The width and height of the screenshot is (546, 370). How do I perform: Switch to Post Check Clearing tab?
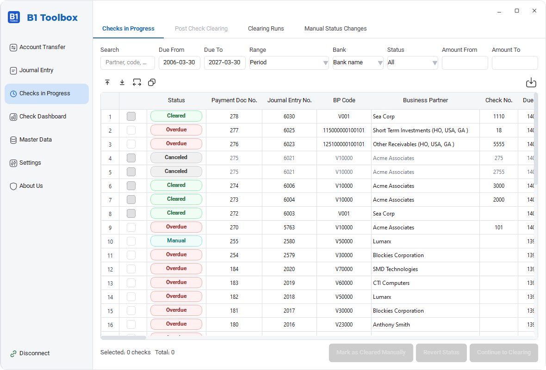point(201,29)
